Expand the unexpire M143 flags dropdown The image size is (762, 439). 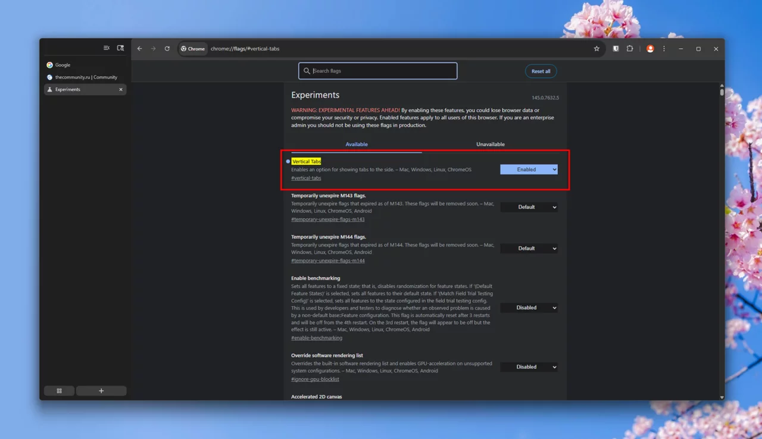click(529, 207)
